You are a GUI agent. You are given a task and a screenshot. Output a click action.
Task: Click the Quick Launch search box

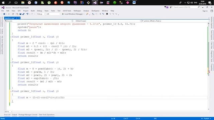click(187, 7)
